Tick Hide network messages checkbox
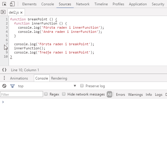Screen dimensions: 167x144 click(x=64, y=94)
